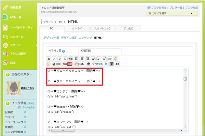Click the http://trendytrendysit.seesaa.net/ blog URL
Screen dimensions: 205x136
click(x=59, y=12)
